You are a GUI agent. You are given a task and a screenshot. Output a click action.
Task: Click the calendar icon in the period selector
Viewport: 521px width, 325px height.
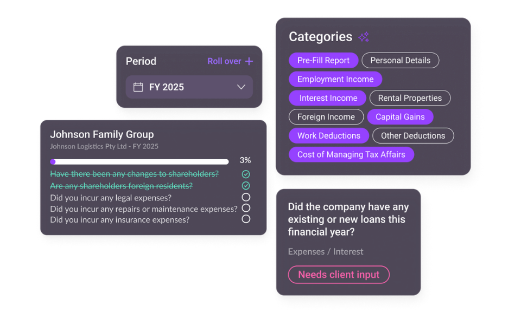[x=139, y=87]
